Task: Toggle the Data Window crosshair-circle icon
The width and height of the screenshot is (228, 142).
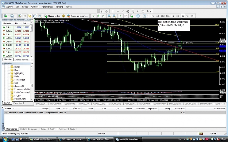Action: point(25,16)
